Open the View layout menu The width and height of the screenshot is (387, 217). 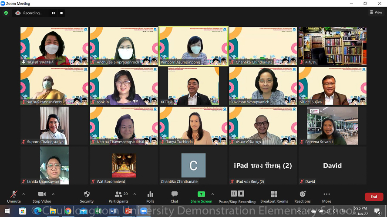coord(376,12)
